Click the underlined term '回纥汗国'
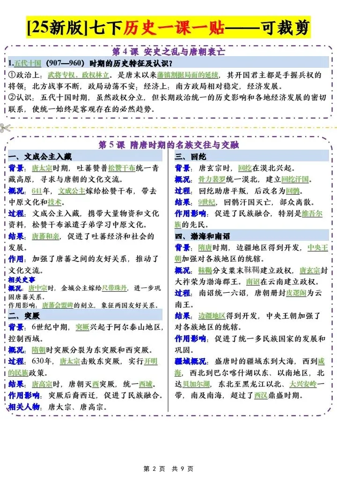The image size is (337, 477). (295, 179)
